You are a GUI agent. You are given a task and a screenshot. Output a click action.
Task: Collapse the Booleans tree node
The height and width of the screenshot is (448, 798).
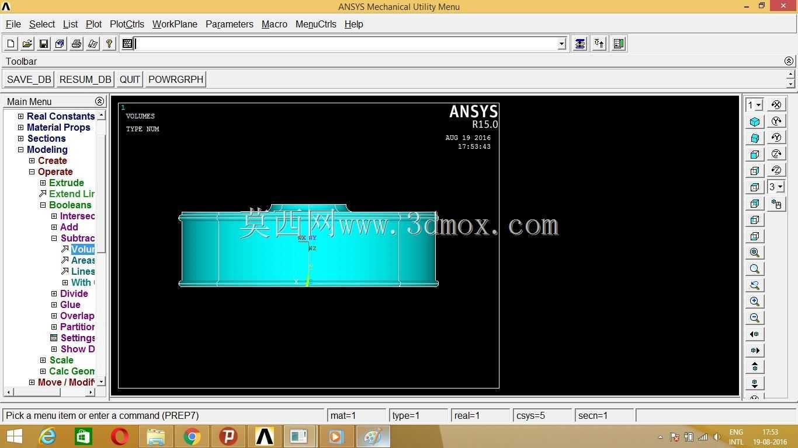[x=43, y=205]
